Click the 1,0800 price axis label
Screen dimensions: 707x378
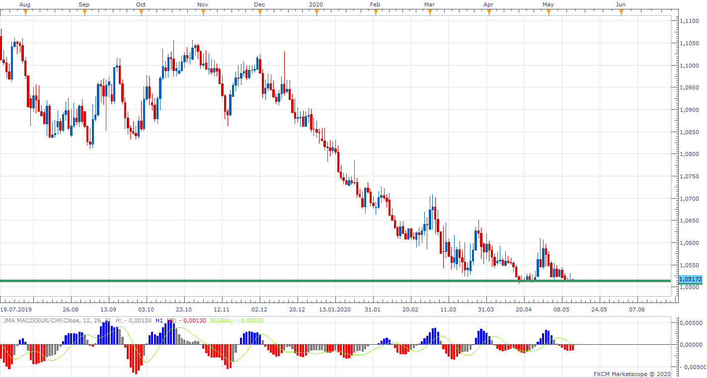click(690, 154)
